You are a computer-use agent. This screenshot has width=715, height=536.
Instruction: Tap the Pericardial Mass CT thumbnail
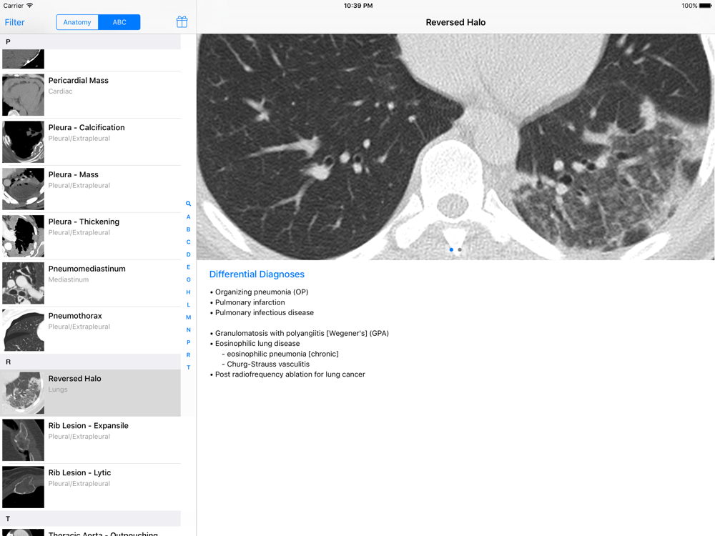pyautogui.click(x=24, y=95)
